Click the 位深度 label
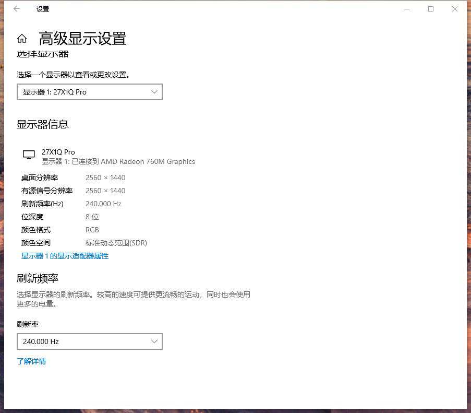 pyautogui.click(x=32, y=217)
